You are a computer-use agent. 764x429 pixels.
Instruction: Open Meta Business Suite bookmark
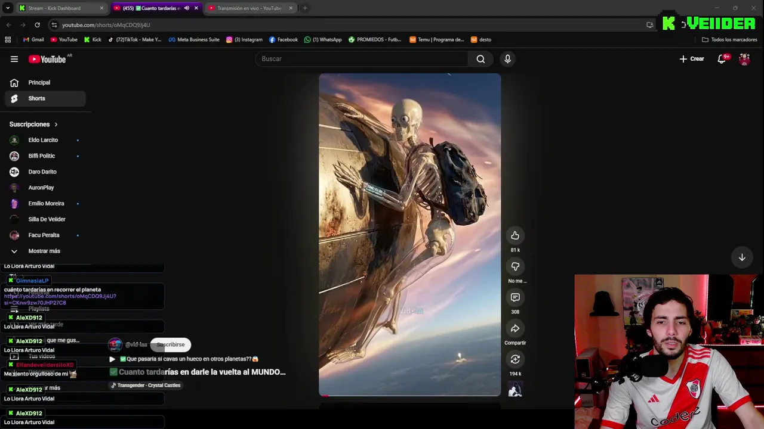[194, 40]
